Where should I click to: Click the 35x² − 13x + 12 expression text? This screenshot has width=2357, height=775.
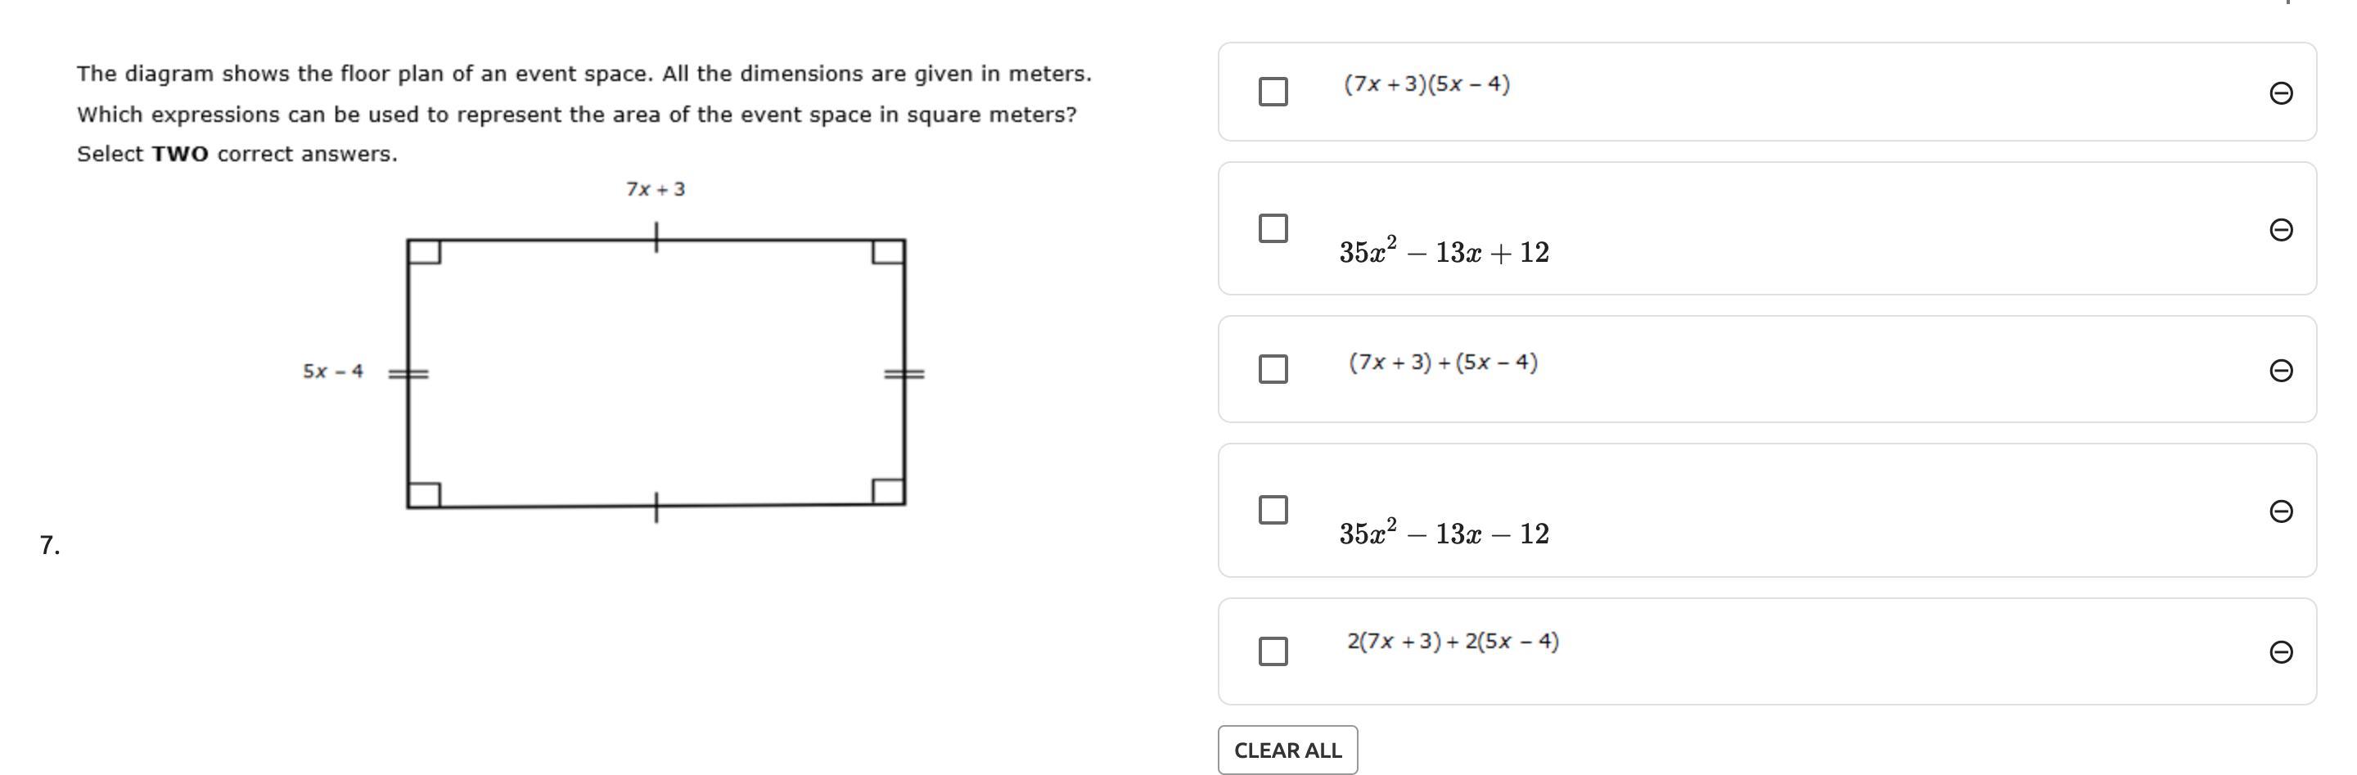(x=1444, y=251)
